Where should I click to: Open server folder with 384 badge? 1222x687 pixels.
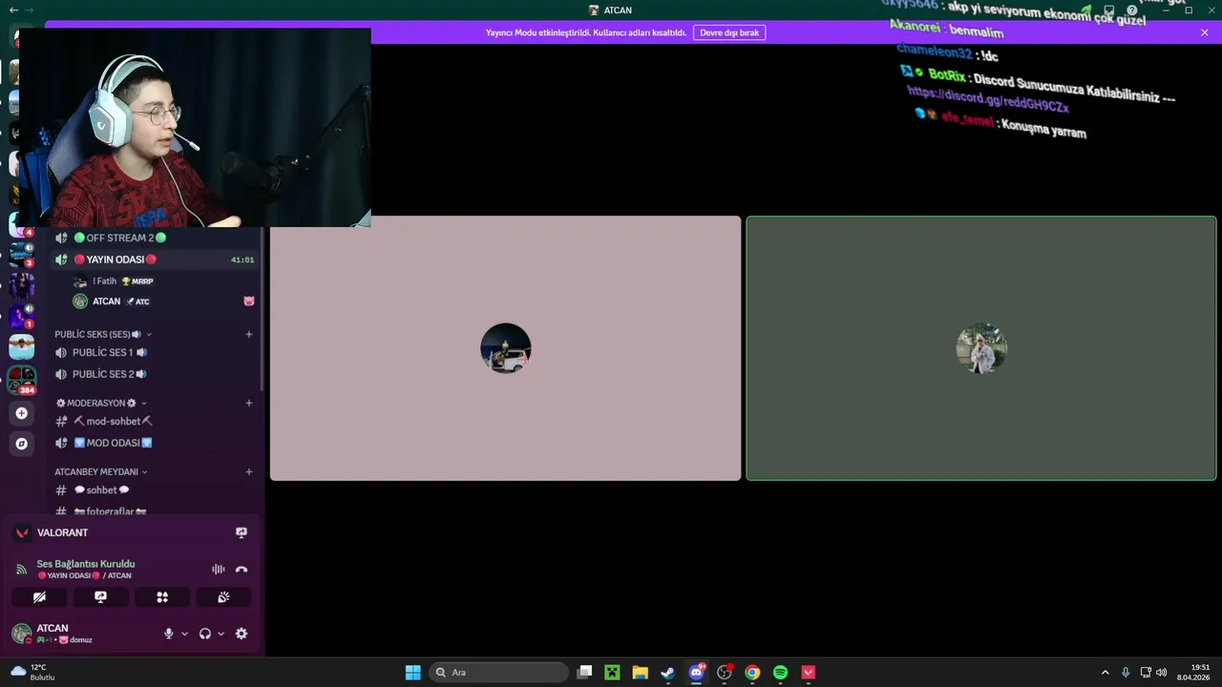click(x=21, y=381)
